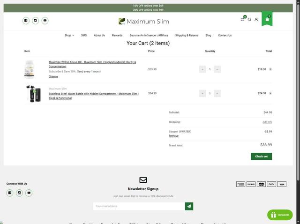This screenshot has height=224, width=300.
Task: Open the SMS menu item
Action: pyautogui.click(x=84, y=36)
